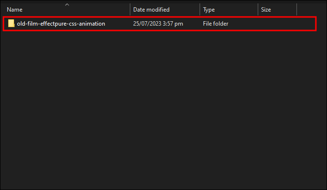Click the File folder type cell
The height and width of the screenshot is (190, 327).
click(216, 24)
